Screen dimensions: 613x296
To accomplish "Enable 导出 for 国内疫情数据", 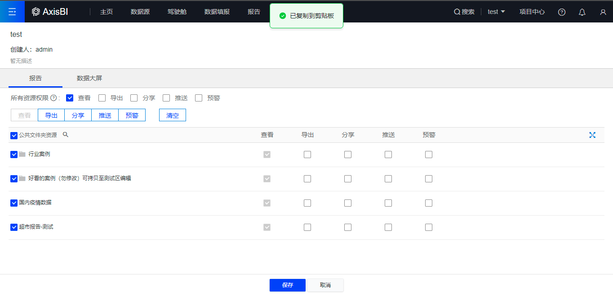I will coord(307,203).
